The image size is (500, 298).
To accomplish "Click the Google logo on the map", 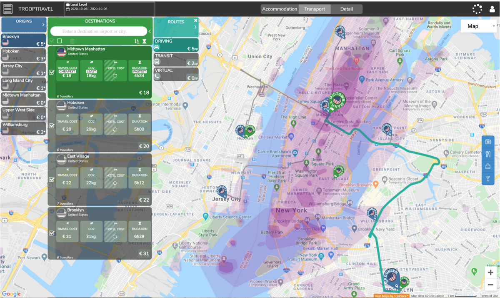I will (x=11, y=293).
